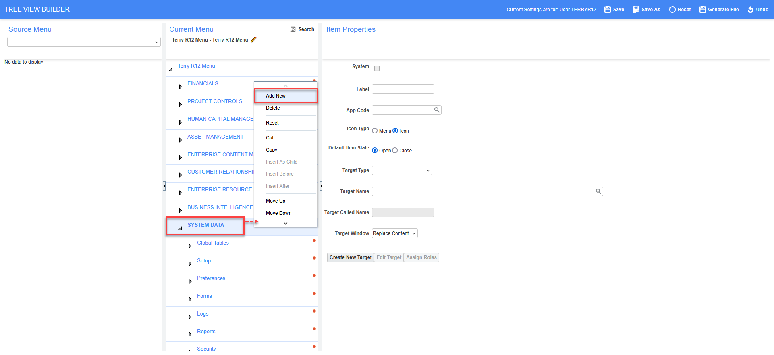Expand the Preferences node

[x=190, y=281]
